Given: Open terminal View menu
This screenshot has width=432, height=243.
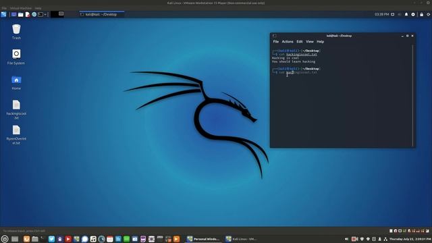Looking at the screenshot, I should coord(310,42).
